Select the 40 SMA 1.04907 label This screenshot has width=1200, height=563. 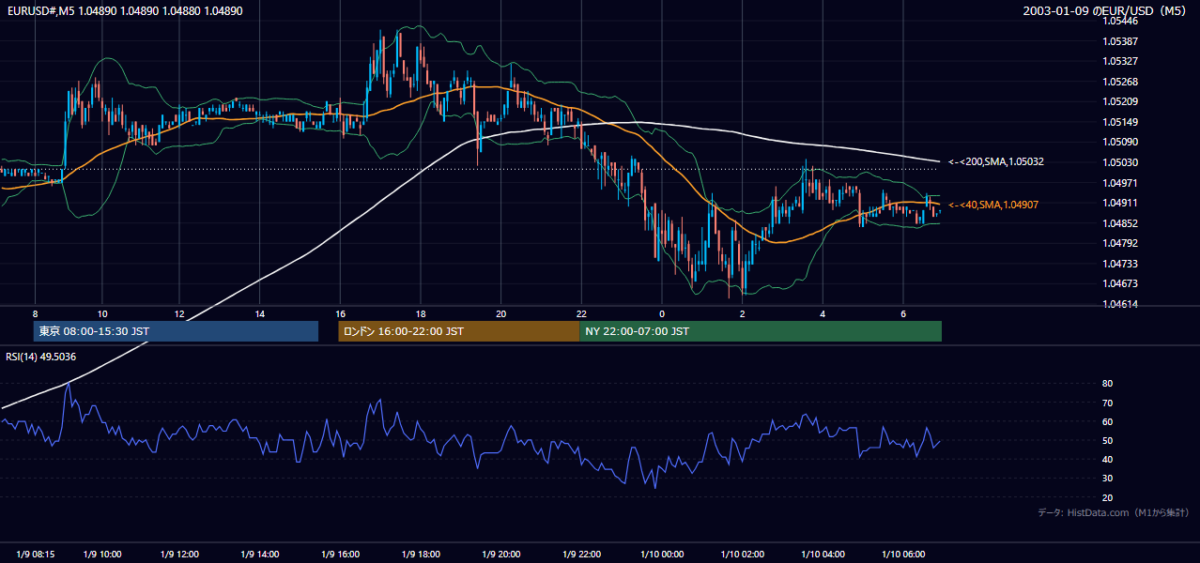(x=992, y=205)
